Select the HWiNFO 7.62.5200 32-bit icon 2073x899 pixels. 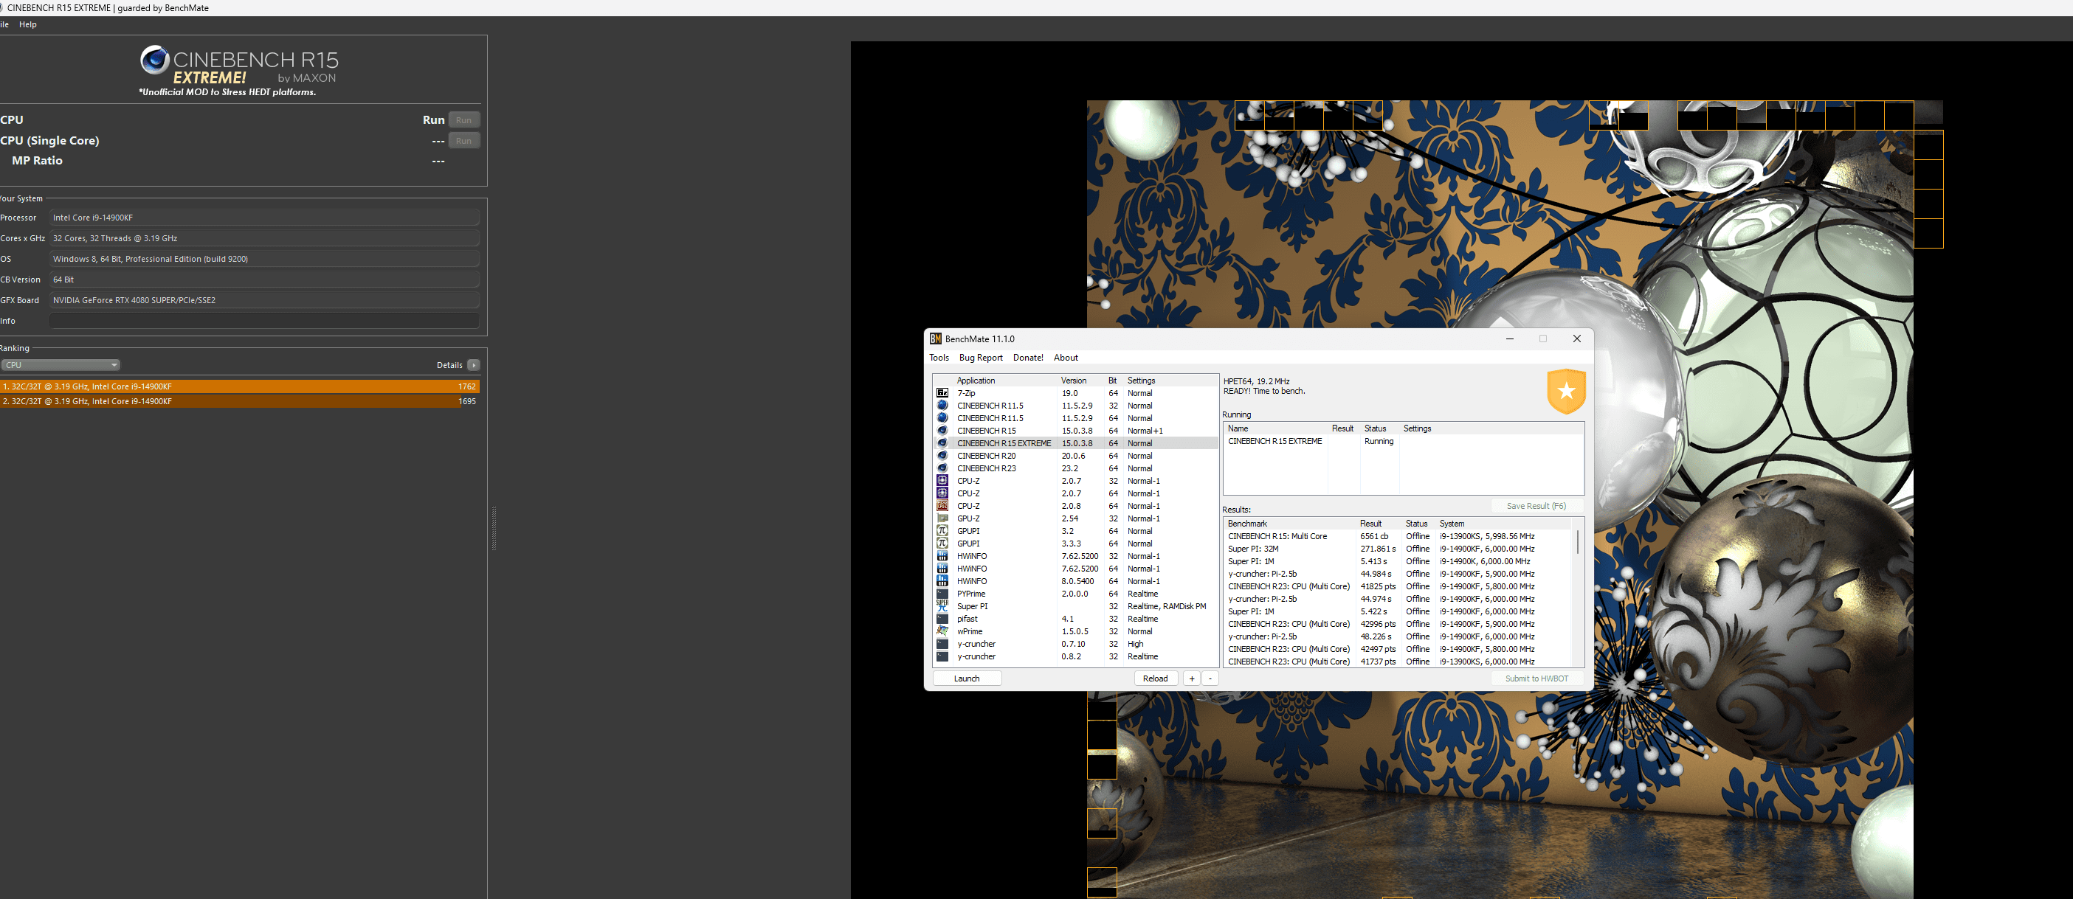coord(942,557)
